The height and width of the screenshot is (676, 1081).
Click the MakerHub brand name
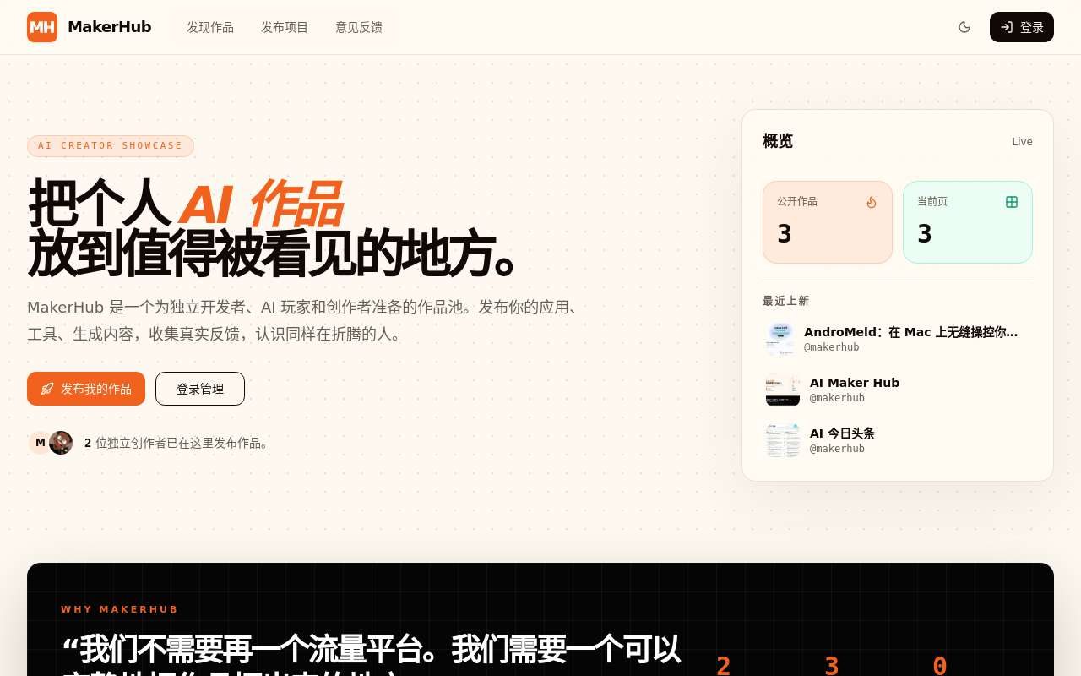coord(109,27)
